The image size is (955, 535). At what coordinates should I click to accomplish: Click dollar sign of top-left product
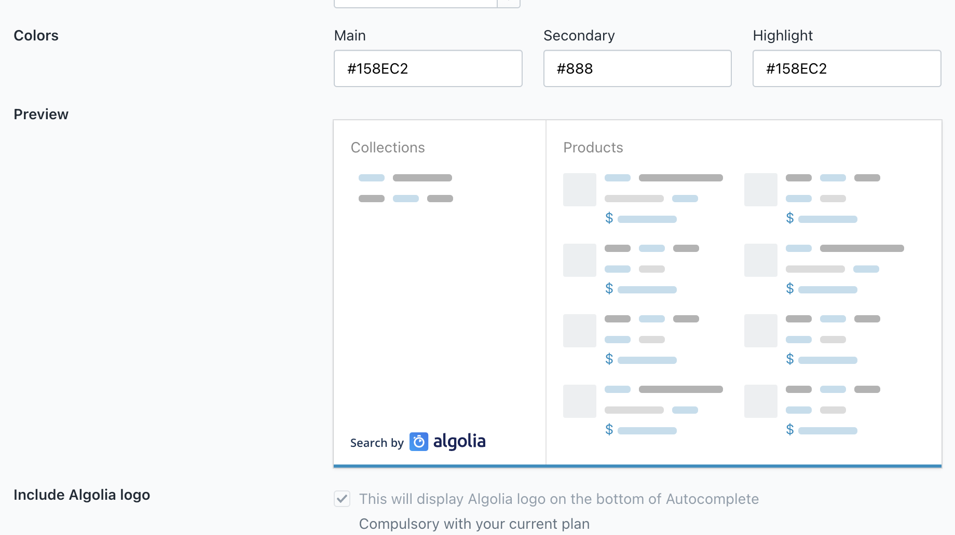point(609,218)
